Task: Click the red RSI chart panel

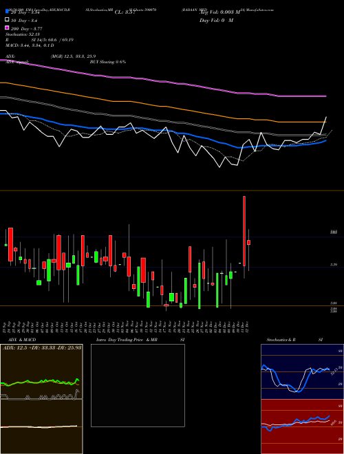Action: click(x=302, y=426)
